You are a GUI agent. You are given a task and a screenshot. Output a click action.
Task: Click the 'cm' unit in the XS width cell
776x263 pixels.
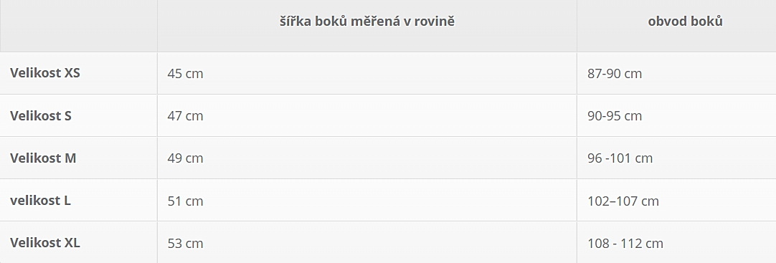click(194, 74)
